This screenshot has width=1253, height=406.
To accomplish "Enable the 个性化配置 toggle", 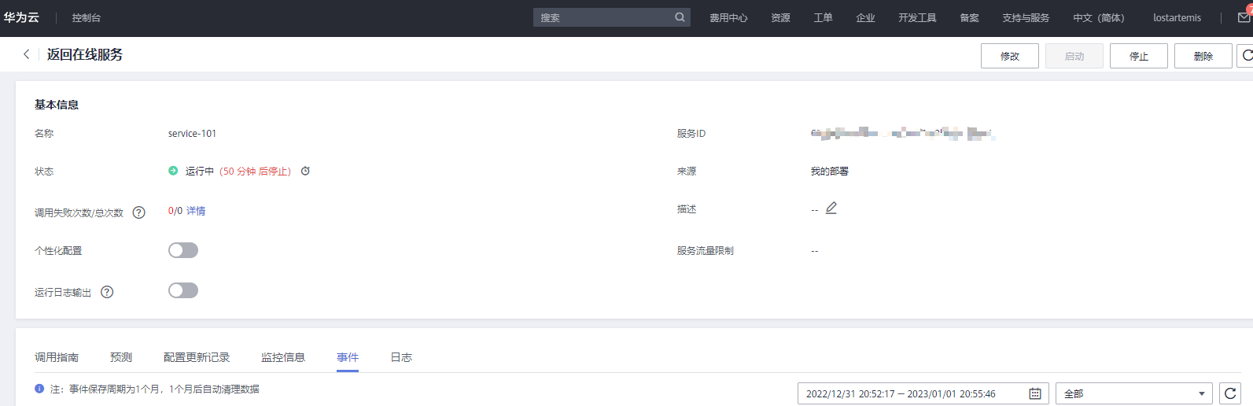I will (x=183, y=250).
